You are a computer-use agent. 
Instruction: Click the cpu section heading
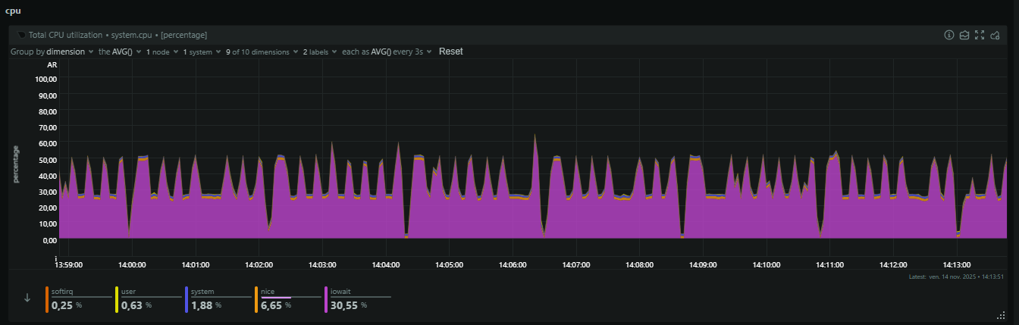tap(13, 11)
